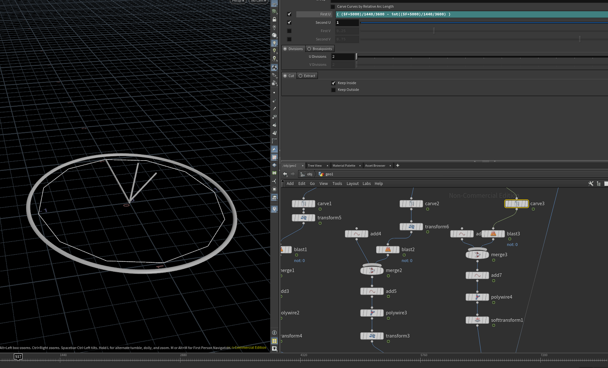This screenshot has width=608, height=368.
Task: Open the View menu in network editor
Action: tap(323, 184)
